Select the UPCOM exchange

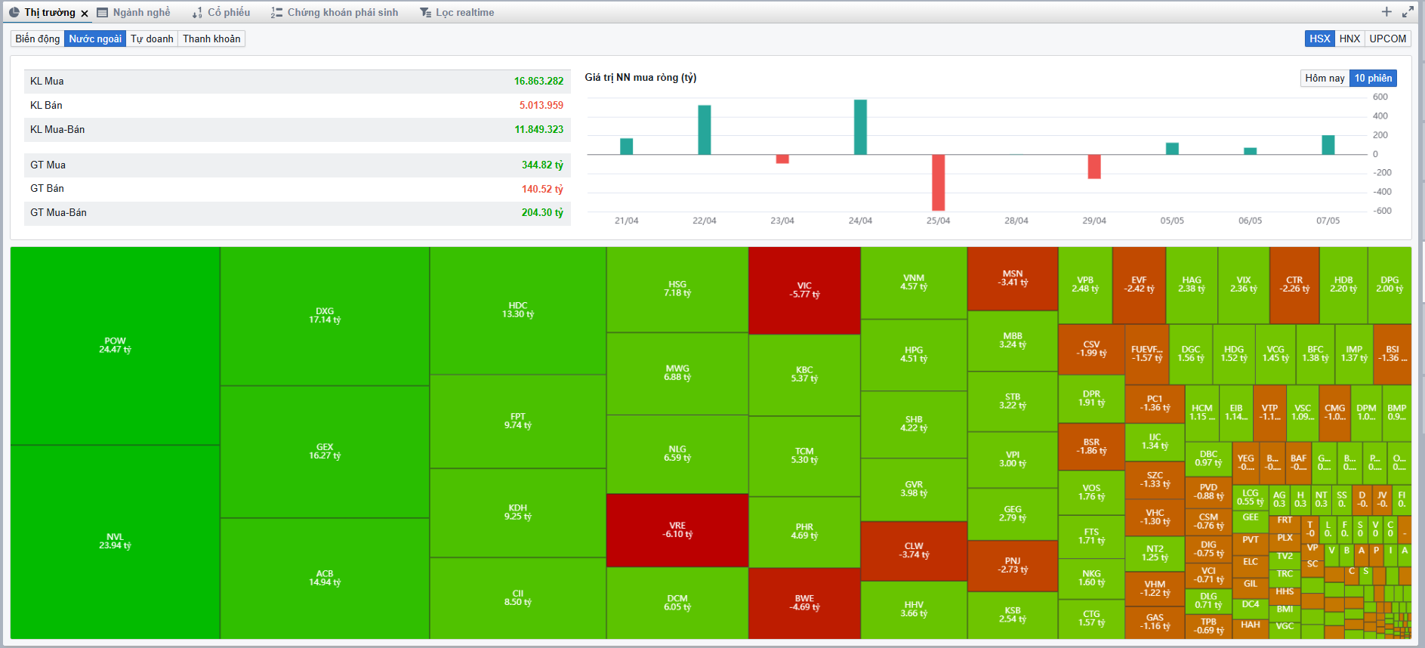tap(1388, 39)
